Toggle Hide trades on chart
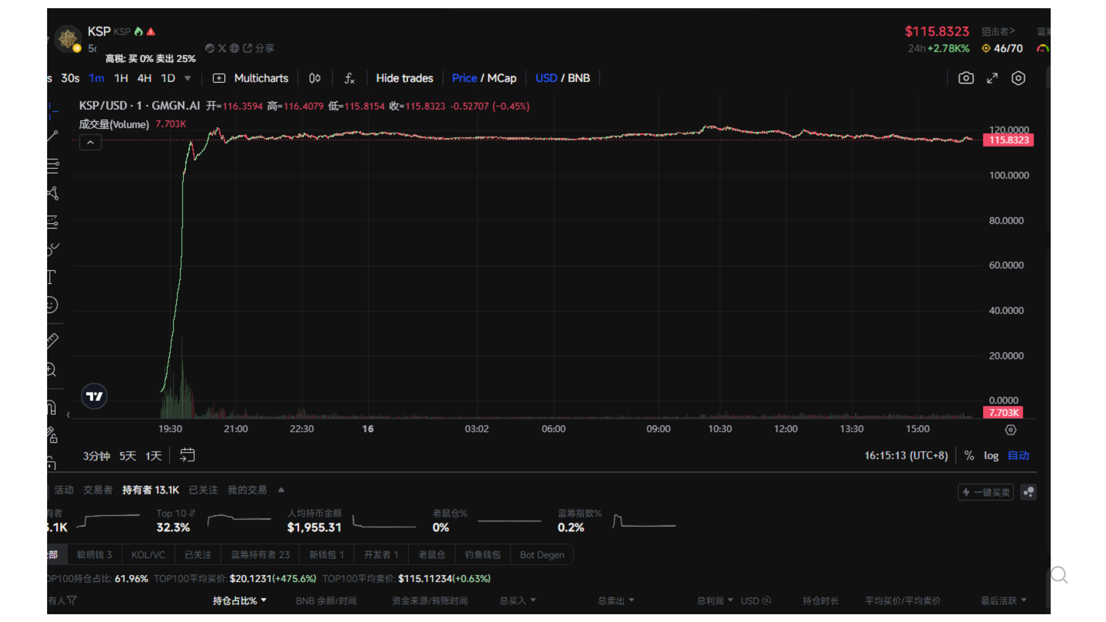Screen dimensions: 1106x622 coord(404,78)
